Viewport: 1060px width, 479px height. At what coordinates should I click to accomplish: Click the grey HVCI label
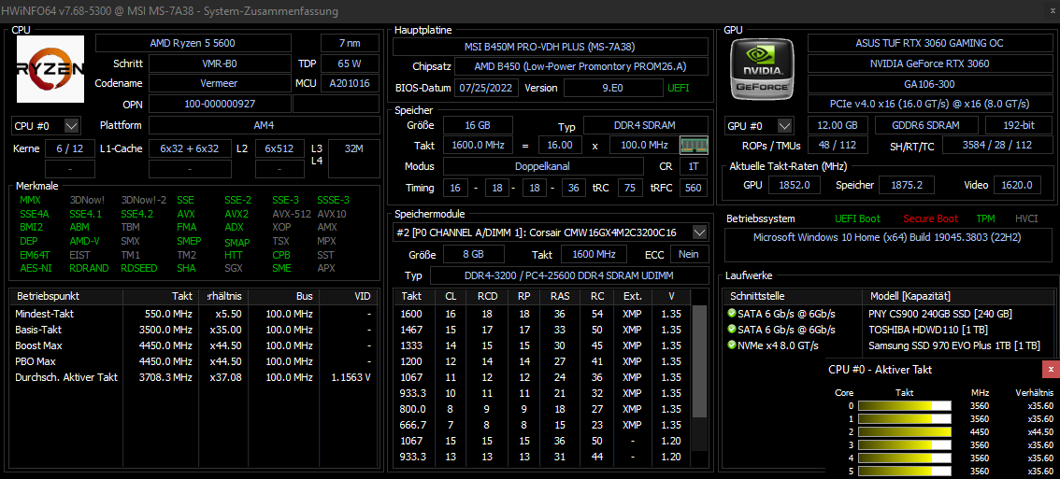pyautogui.click(x=1026, y=218)
